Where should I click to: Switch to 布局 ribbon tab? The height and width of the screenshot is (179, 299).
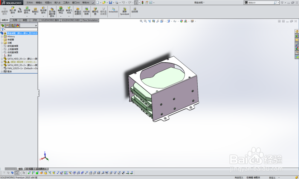coord(15,20)
